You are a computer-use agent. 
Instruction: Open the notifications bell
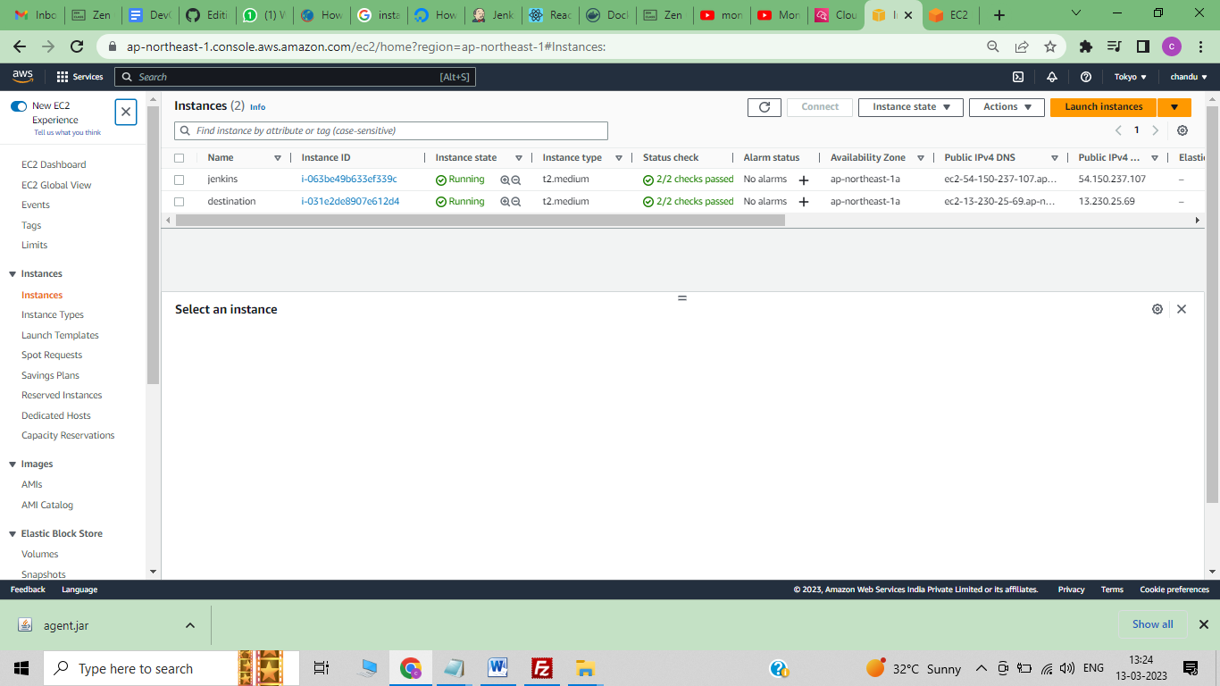point(1052,77)
